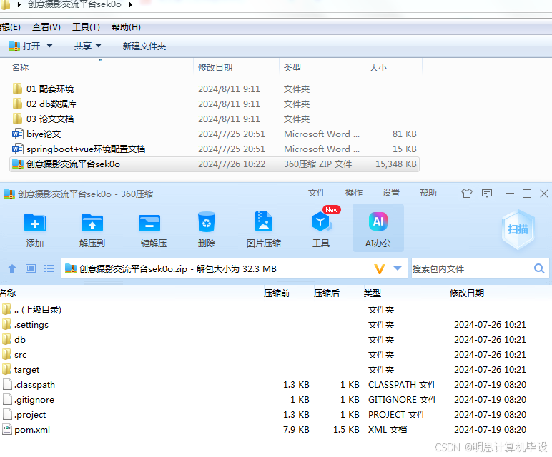552x457 pixels.
Task: Sort archive list by 压缩后 column
Action: pos(327,293)
